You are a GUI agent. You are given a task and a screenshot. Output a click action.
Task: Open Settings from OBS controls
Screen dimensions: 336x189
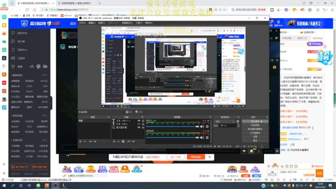[x=255, y=137]
